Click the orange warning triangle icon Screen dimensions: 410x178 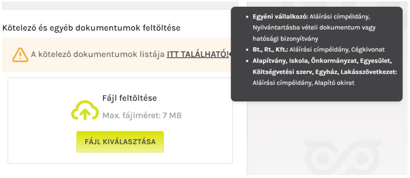pyautogui.click(x=20, y=55)
